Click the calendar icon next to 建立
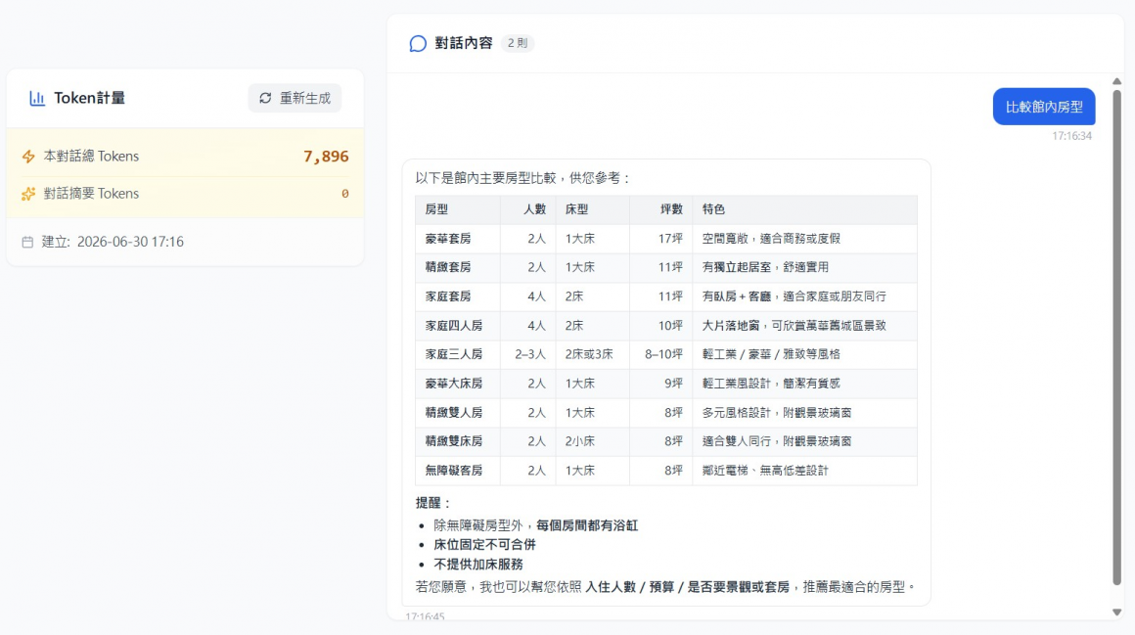1135x635 pixels. click(27, 242)
